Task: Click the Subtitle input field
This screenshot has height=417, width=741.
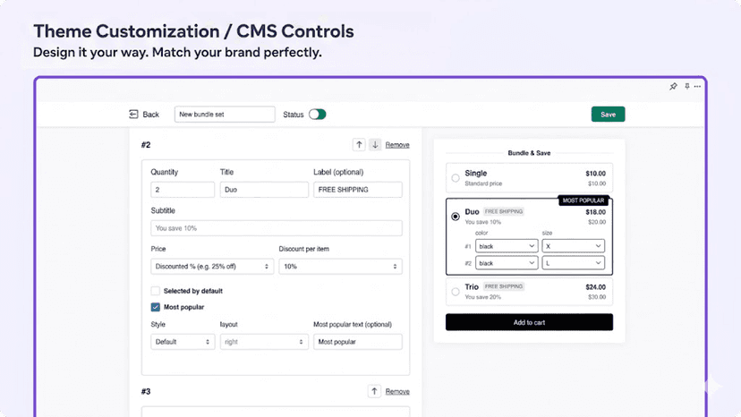Action: tap(276, 228)
